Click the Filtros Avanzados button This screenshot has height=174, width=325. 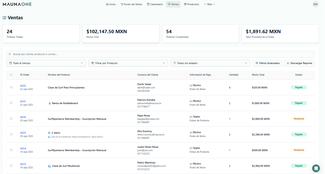pyautogui.click(x=268, y=63)
